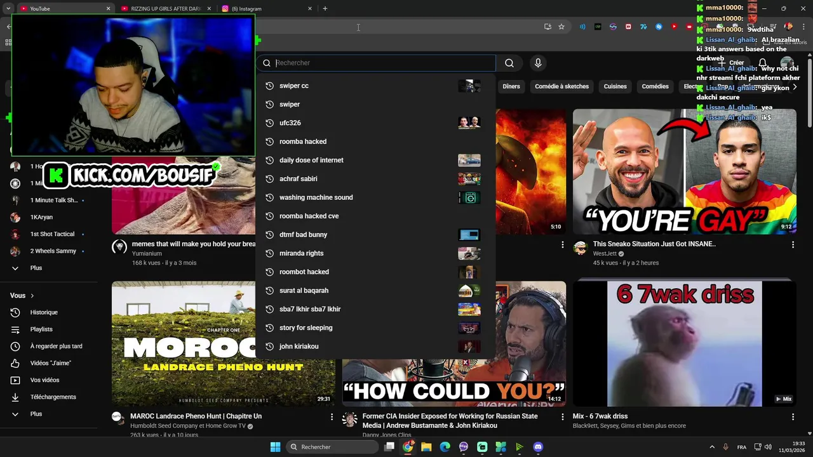813x457 pixels.
Task: Select the Comédies category chip
Action: 655,86
